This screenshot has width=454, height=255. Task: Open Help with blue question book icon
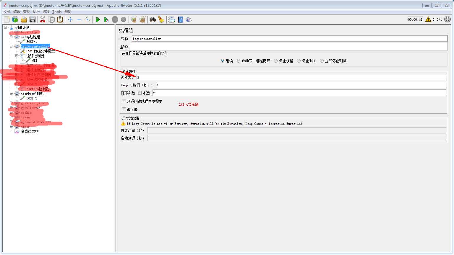(180, 19)
